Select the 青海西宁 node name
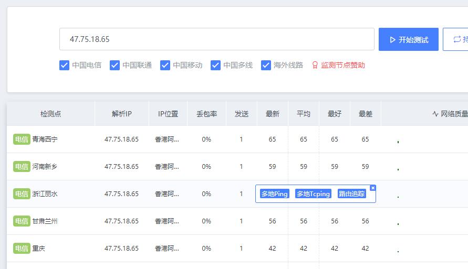This screenshot has height=269, width=468. tap(45, 139)
